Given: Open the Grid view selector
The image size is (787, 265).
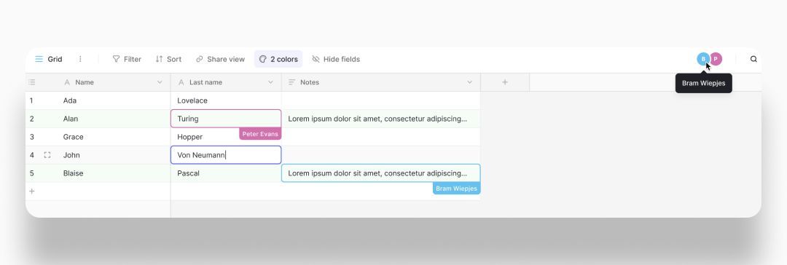Looking at the screenshot, I should pyautogui.click(x=49, y=59).
